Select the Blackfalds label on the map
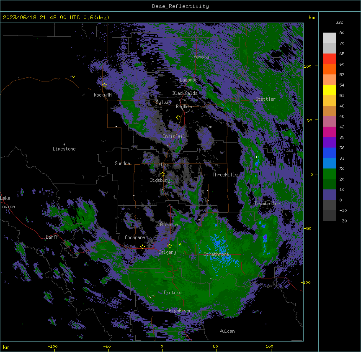This screenshot has width=361, height=352. [185, 93]
